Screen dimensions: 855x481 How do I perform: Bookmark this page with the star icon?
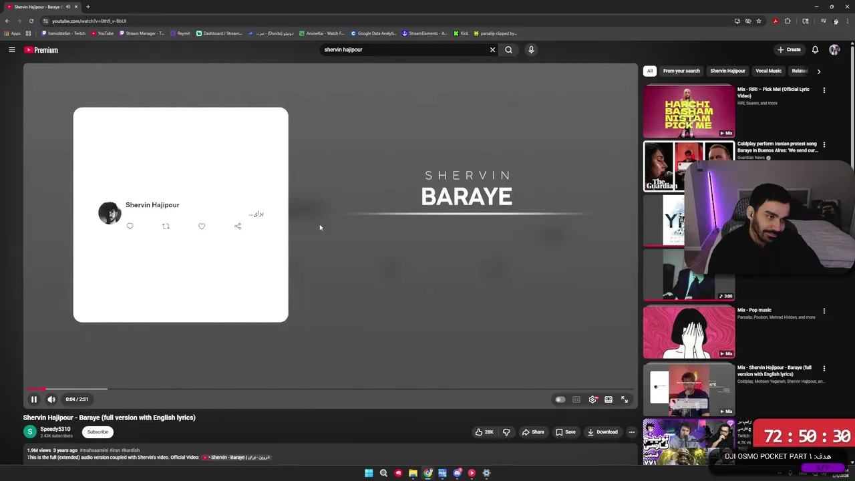pos(759,21)
